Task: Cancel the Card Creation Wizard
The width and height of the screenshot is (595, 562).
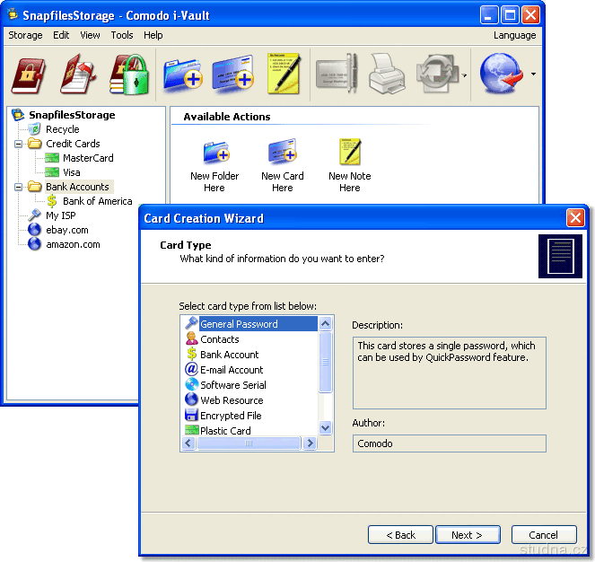Action: [543, 535]
